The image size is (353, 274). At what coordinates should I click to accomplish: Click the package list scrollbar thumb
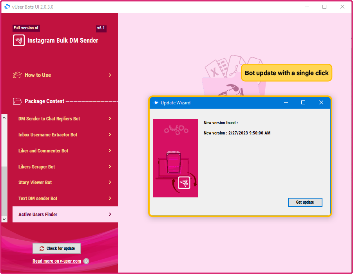(x=4, y=191)
